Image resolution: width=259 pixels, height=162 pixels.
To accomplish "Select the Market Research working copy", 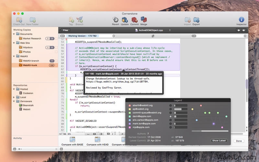I will (x=35, y=38).
